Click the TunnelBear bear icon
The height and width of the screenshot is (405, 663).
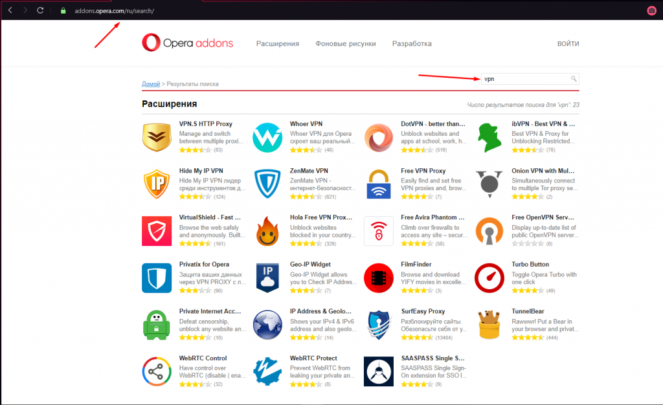(x=490, y=325)
